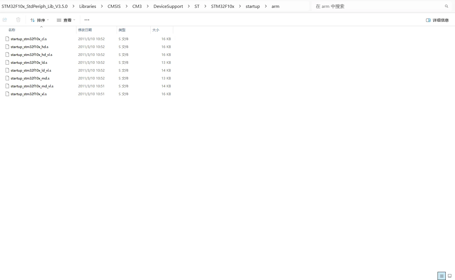Sort files by the 类型 column header
This screenshot has height=280, width=455.
point(122,30)
